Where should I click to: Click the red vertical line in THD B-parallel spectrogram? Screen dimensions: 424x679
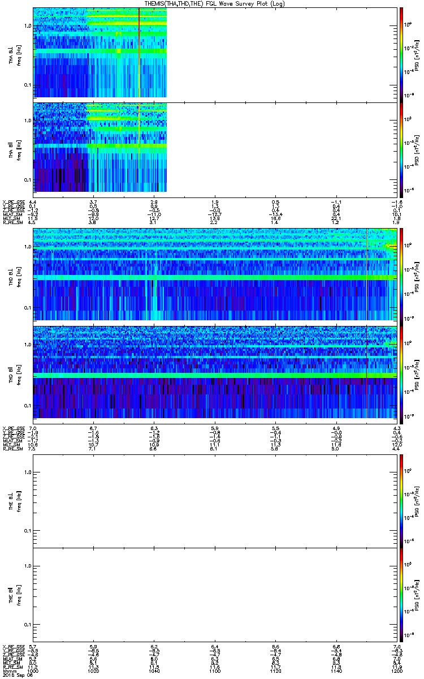pos(367,371)
